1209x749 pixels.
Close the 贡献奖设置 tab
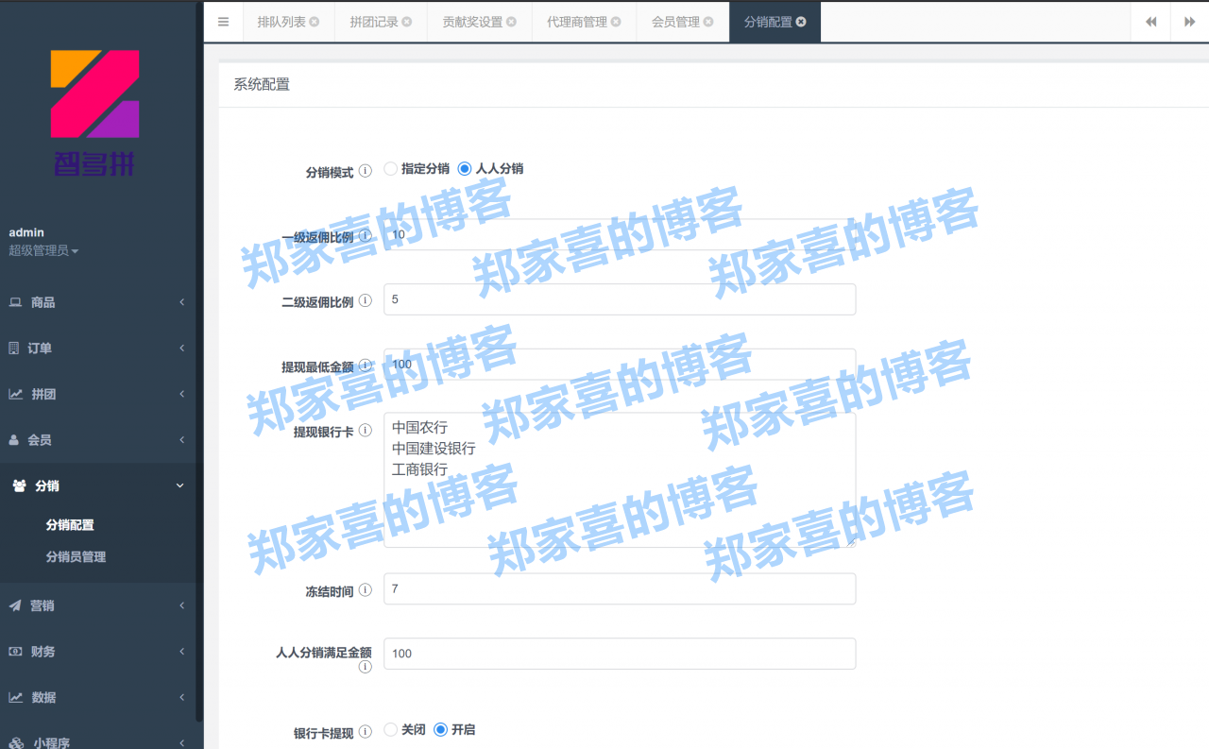511,22
